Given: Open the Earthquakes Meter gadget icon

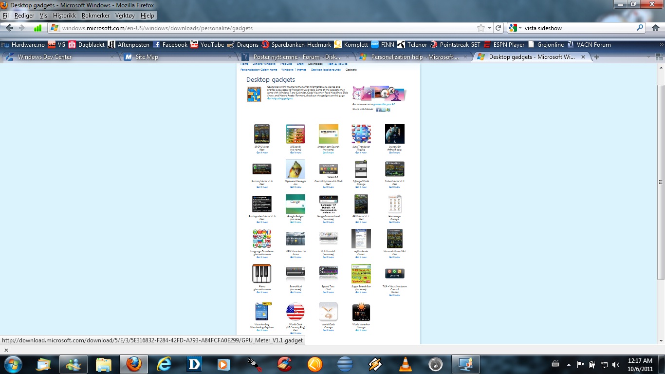Looking at the screenshot, I should (x=262, y=204).
